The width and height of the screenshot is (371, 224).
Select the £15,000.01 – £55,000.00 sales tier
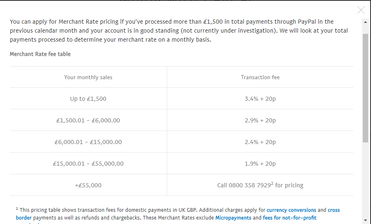pos(88,164)
